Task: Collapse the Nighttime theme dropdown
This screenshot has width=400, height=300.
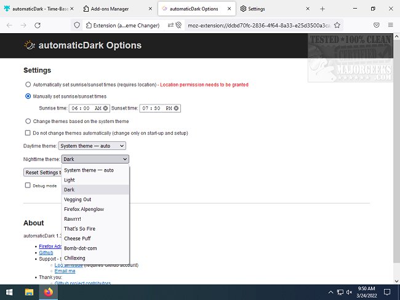Action: [x=95, y=159]
